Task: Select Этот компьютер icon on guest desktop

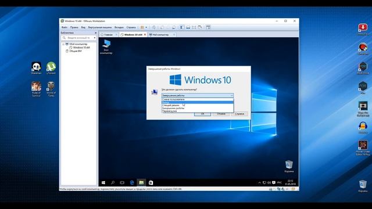Action: click(106, 47)
